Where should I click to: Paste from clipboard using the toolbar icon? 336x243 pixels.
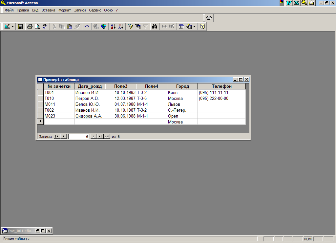tap(70, 27)
